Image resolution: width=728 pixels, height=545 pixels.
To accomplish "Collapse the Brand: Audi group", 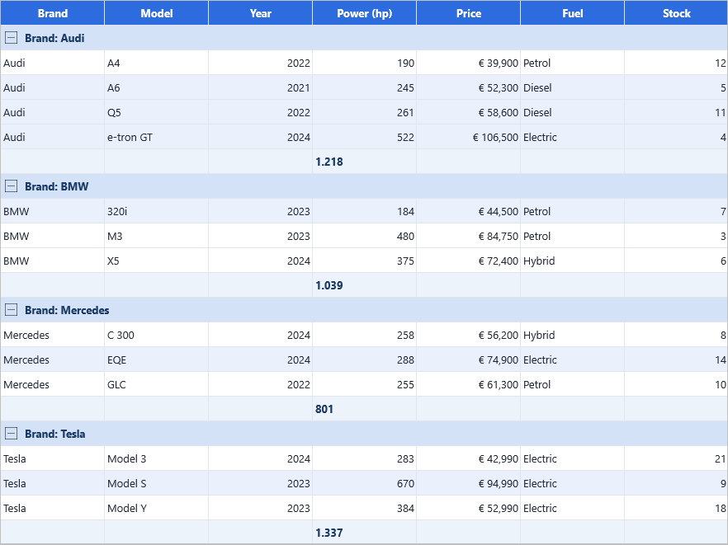I will pyautogui.click(x=12, y=38).
